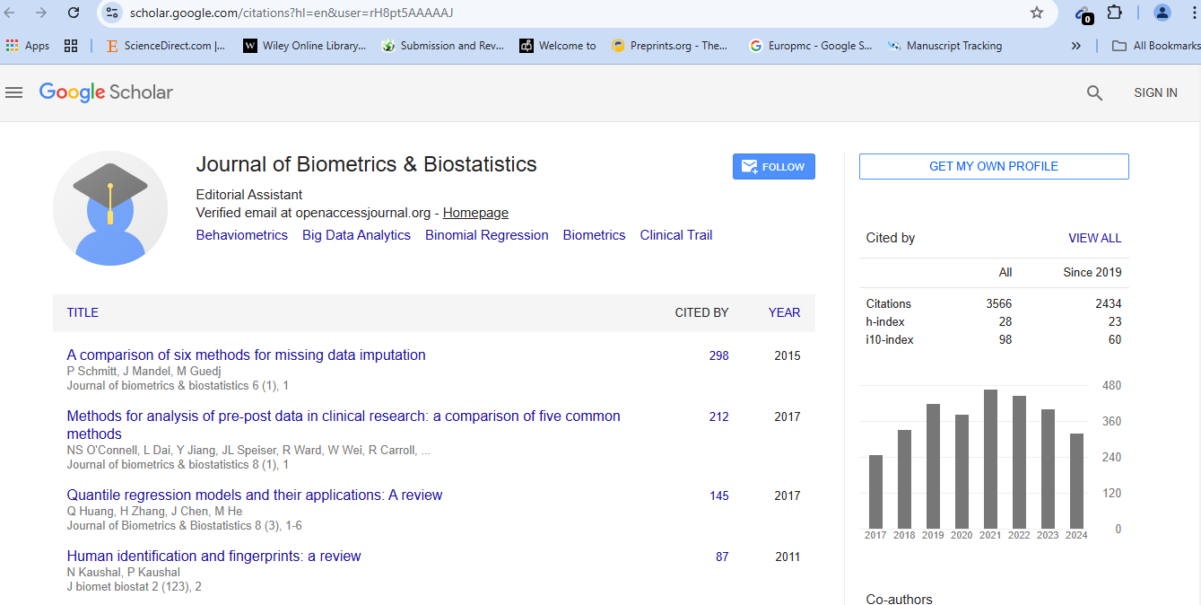Sort publications by the Year column
The width and height of the screenshot is (1201, 605).
click(x=784, y=312)
